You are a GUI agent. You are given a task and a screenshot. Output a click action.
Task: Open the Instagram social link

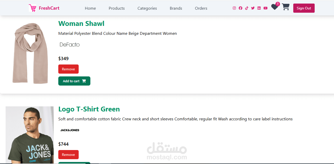click(x=234, y=8)
